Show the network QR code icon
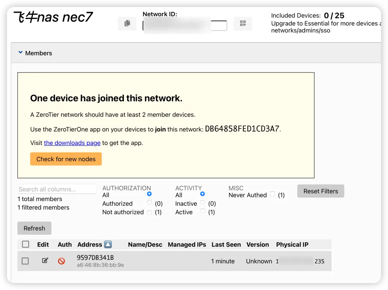This screenshot has height=290, width=388. coord(243,23)
